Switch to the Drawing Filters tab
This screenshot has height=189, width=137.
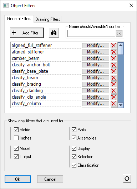pos(48,19)
